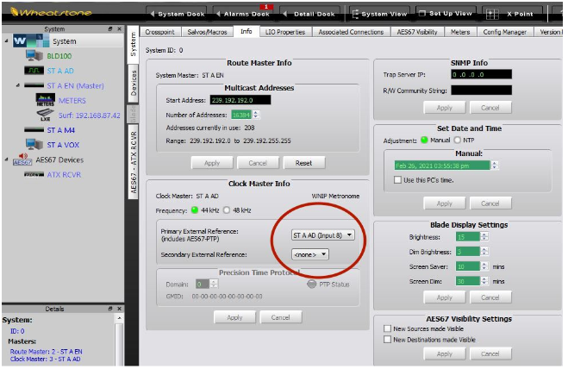This screenshot has height=369, width=568.
Task: Click the LXE surface icon
Action: 46,115
